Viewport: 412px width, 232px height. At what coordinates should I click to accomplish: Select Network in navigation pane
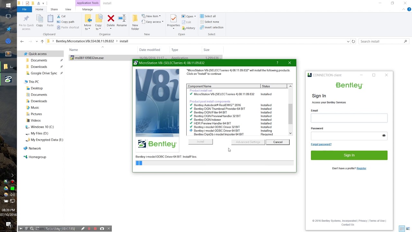35,149
